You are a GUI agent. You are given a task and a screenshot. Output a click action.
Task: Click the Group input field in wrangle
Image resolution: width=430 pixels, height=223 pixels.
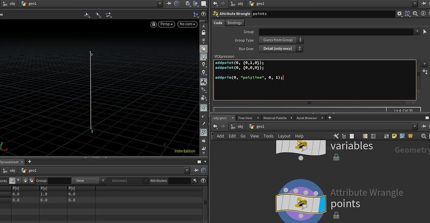click(x=336, y=32)
